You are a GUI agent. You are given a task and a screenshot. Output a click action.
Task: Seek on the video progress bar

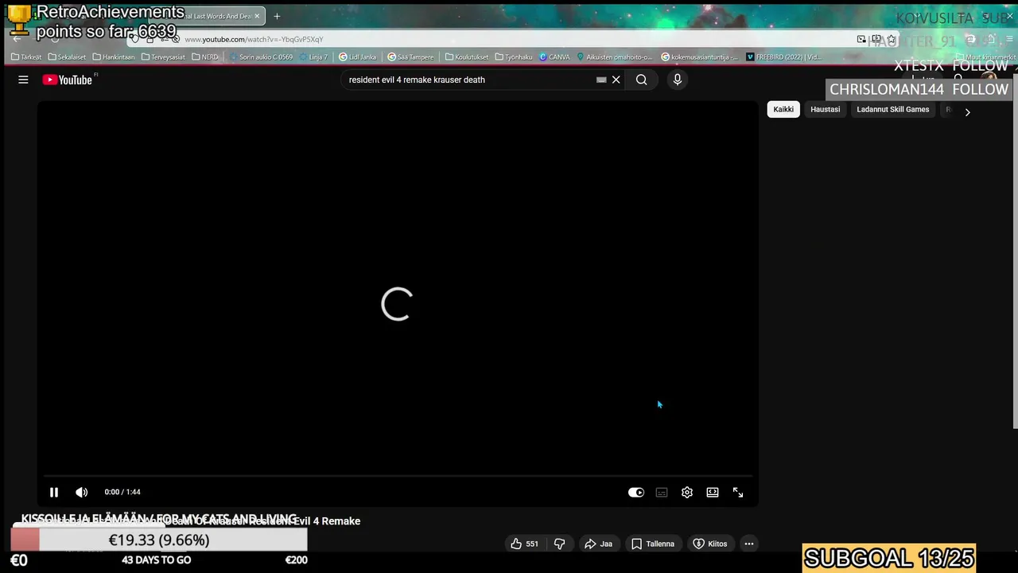(397, 476)
